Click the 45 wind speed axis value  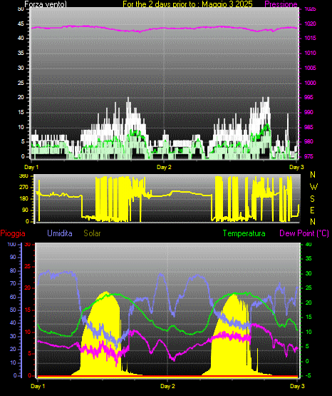tap(21, 24)
